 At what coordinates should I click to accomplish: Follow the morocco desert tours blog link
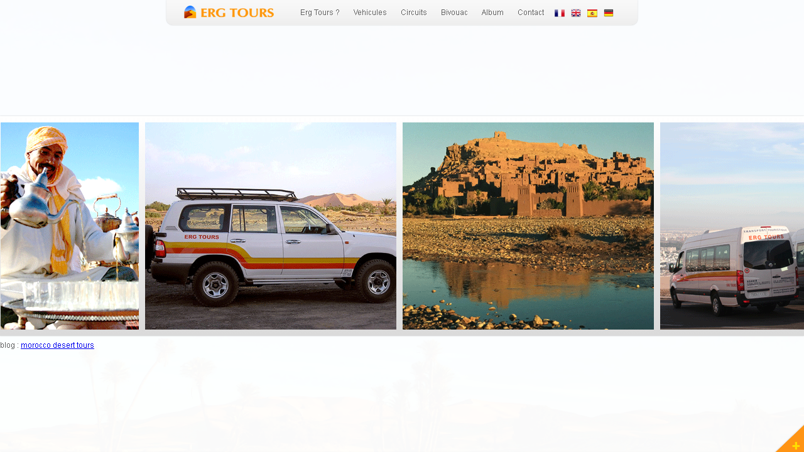coord(57,345)
